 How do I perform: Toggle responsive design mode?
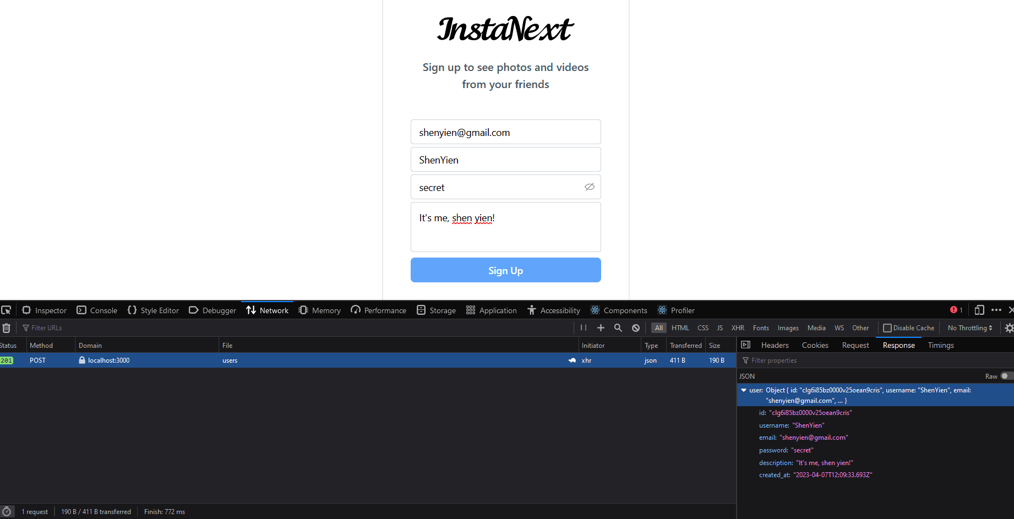(979, 310)
